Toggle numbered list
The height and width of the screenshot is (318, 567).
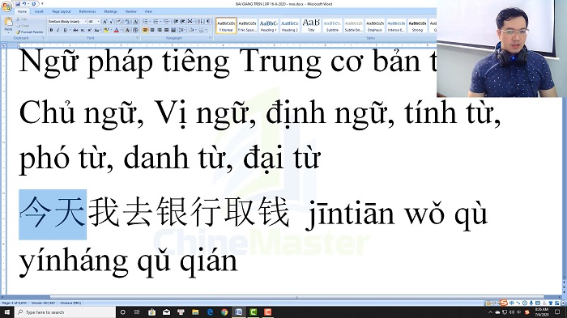tap(156, 21)
